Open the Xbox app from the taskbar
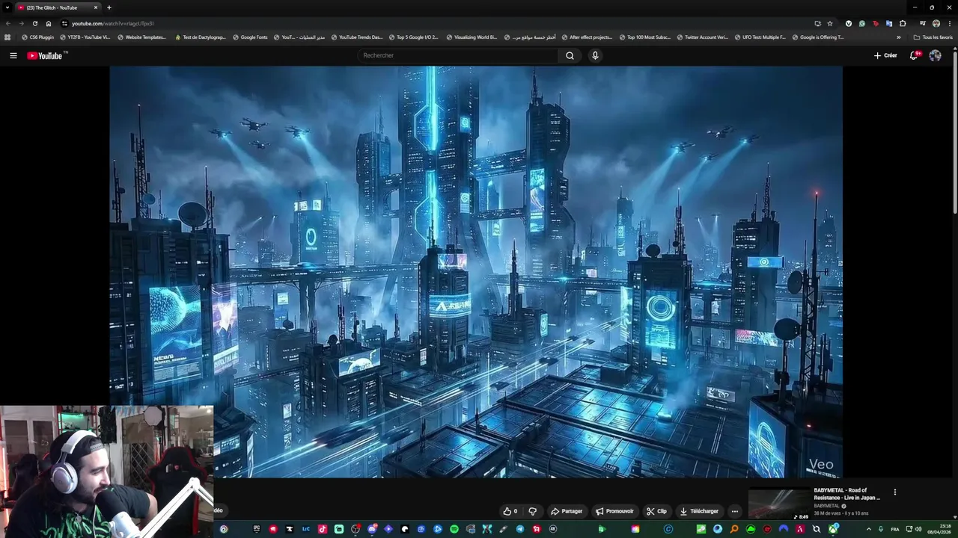 tap(833, 529)
